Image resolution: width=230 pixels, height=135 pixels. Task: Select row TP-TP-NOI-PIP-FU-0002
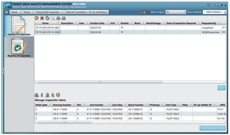click(130, 32)
